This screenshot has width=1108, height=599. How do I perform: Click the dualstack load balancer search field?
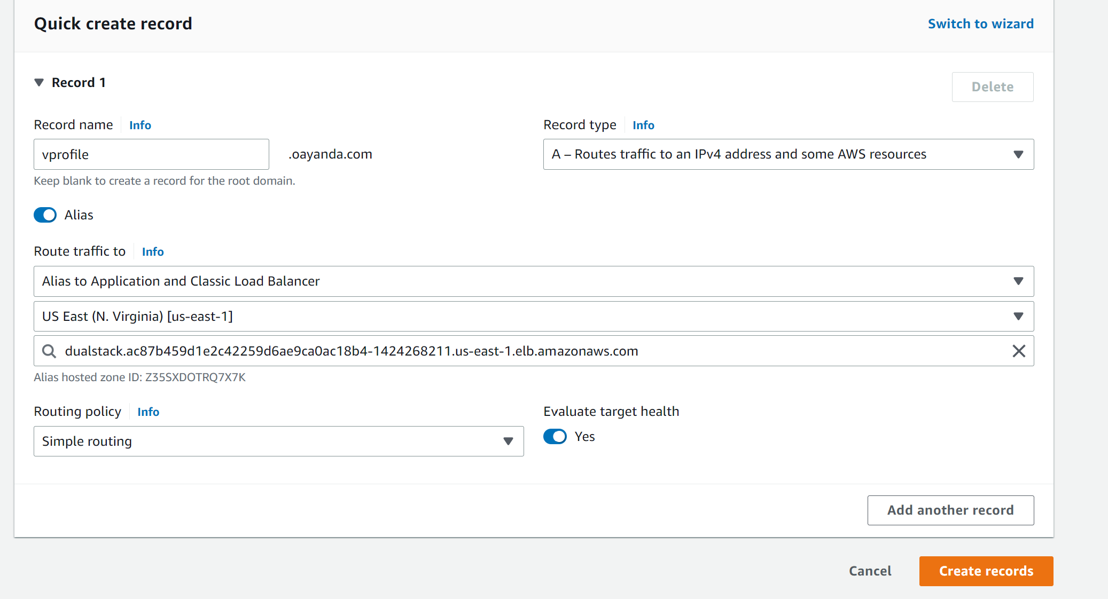click(x=529, y=351)
